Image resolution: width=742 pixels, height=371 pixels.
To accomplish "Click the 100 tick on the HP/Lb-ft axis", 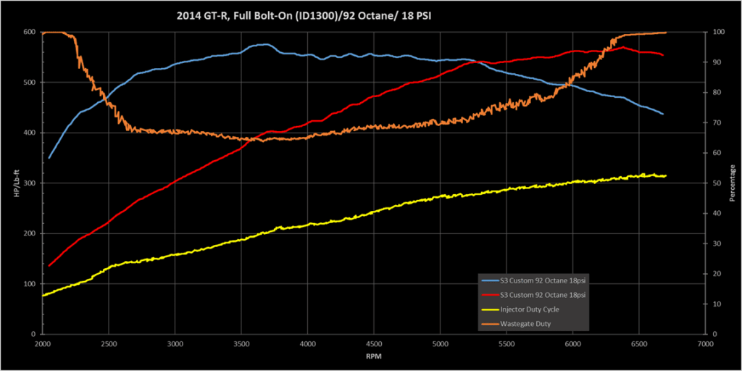I will (30, 284).
